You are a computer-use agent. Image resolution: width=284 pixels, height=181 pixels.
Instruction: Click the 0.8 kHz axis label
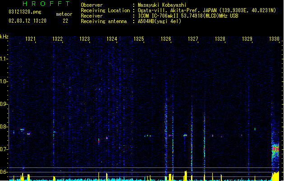tap(4, 127)
